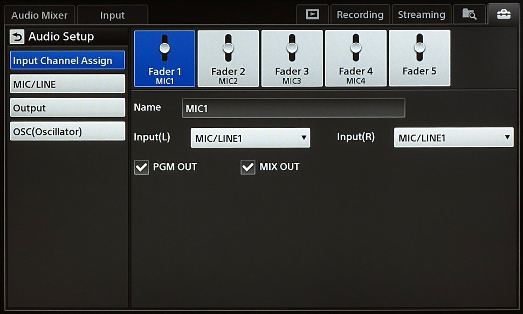Open MIC/LINE settings in sidebar
This screenshot has height=314, width=523.
click(67, 84)
